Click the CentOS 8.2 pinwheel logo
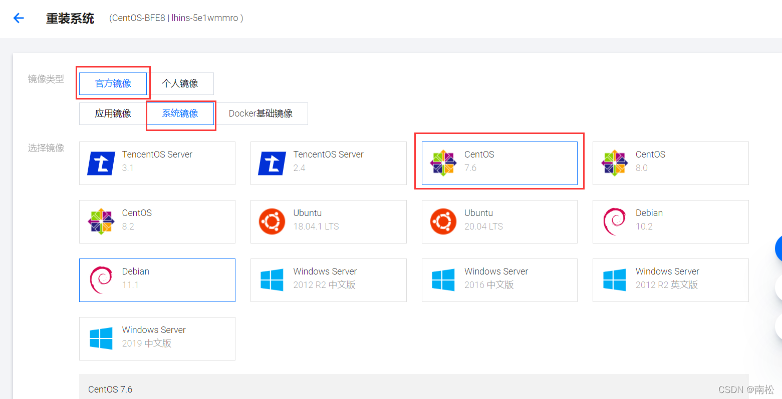 coord(101,221)
